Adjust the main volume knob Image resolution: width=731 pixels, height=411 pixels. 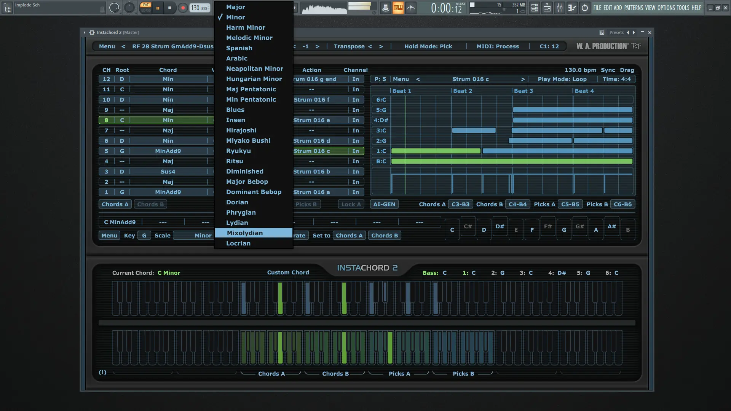click(x=114, y=8)
